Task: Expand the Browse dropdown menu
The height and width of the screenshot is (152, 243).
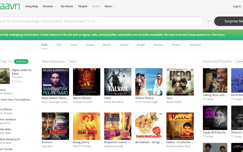Action: click(x=49, y=6)
